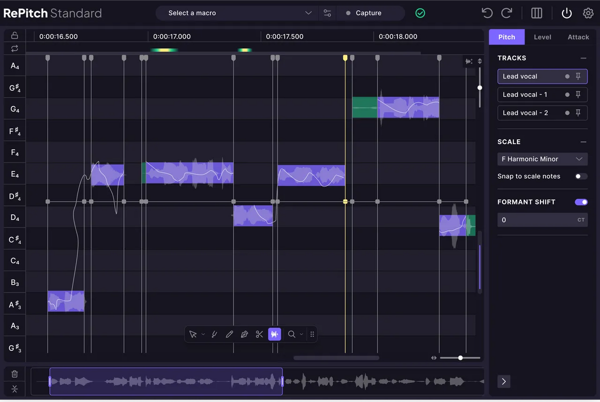Screen dimensions: 600x402
Task: Select the Pencil tool in the toolbar
Action: (x=229, y=334)
